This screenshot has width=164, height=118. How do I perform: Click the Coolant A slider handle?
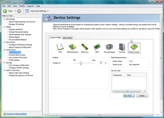coord(81,63)
